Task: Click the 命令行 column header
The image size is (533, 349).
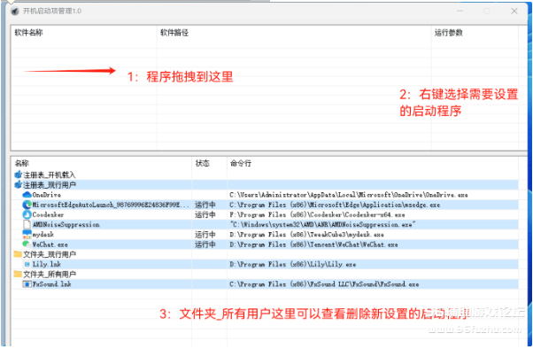Action: tap(241, 163)
